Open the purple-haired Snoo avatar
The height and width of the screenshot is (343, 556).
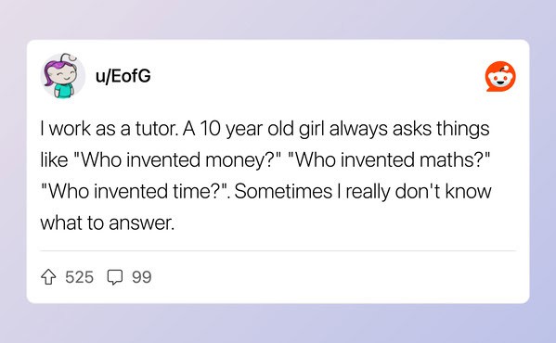pos(63,75)
